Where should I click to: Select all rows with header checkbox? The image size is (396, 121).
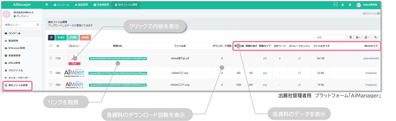pos(51,46)
